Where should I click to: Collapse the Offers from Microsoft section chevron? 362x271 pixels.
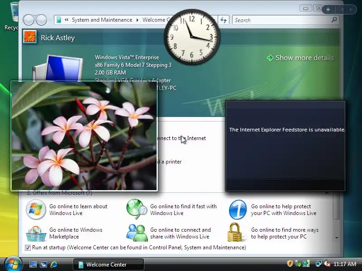(x=327, y=193)
